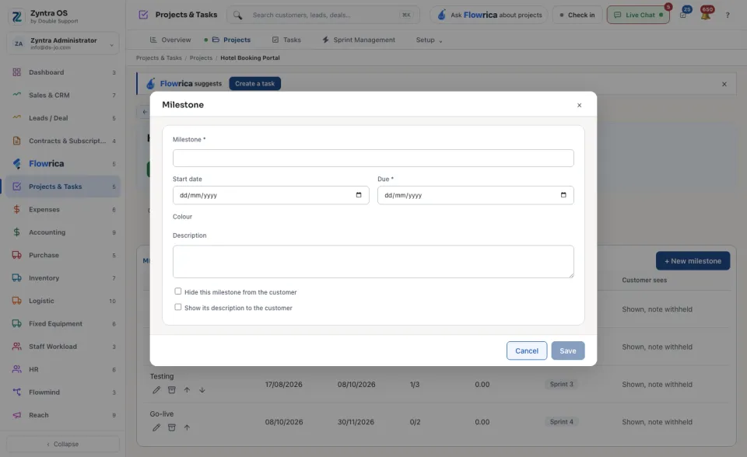Open Flowmind in the sidebar
The image size is (747, 457).
pos(63,392)
